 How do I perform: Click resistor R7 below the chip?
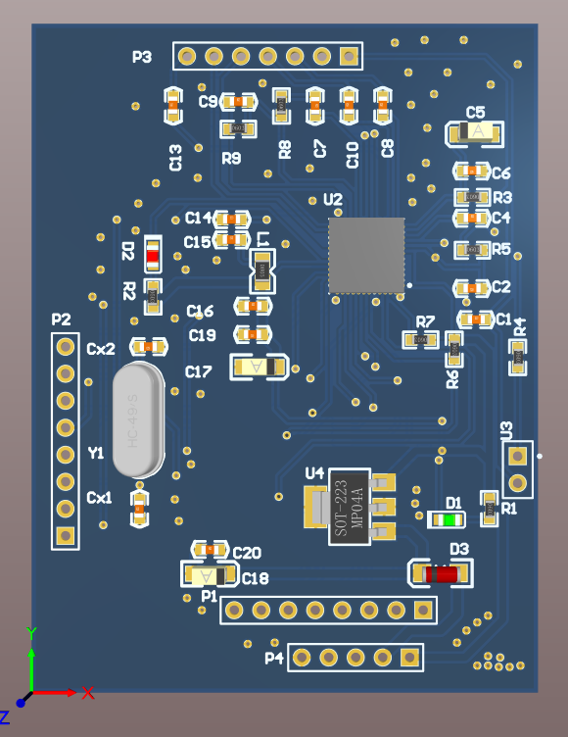[x=420, y=339]
